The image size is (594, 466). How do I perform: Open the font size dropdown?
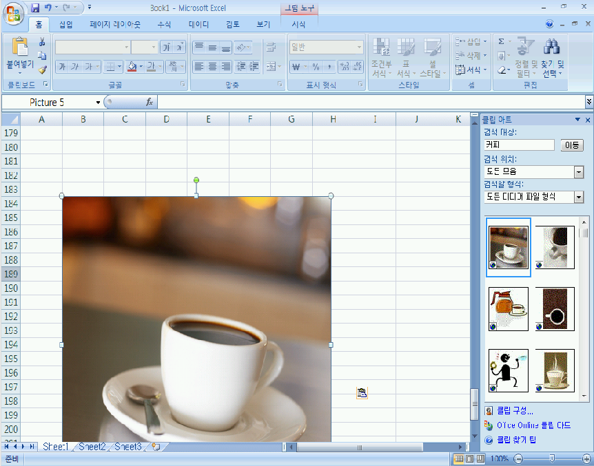point(154,47)
